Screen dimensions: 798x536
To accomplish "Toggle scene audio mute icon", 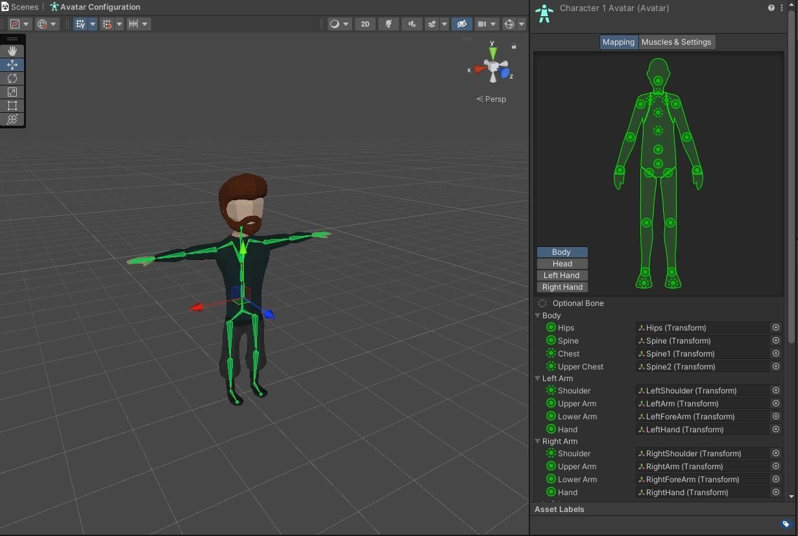I will point(411,24).
